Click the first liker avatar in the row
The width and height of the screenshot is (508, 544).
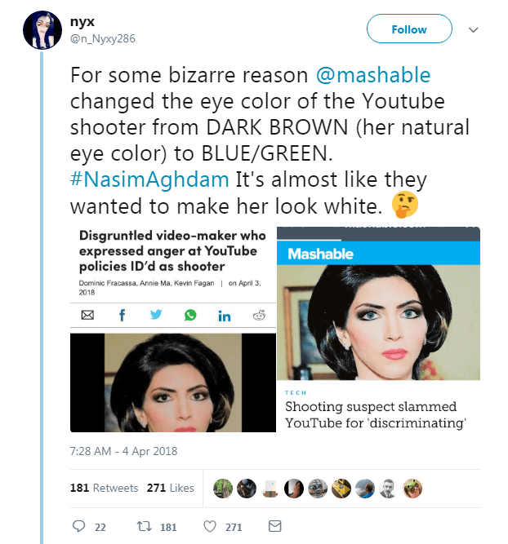coord(221,487)
